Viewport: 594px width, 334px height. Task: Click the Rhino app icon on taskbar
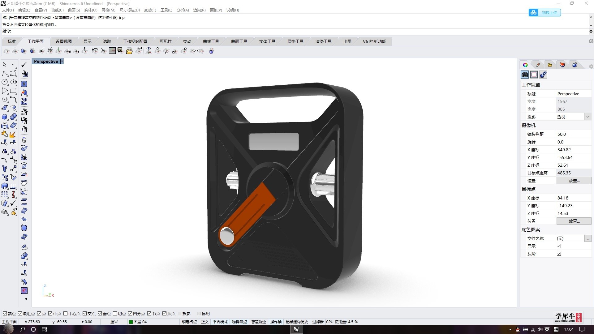click(x=296, y=329)
